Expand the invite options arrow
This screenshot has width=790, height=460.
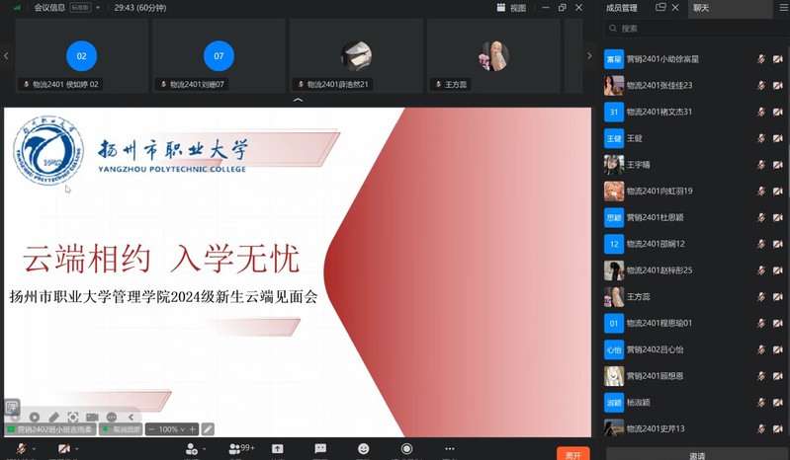[x=204, y=448]
